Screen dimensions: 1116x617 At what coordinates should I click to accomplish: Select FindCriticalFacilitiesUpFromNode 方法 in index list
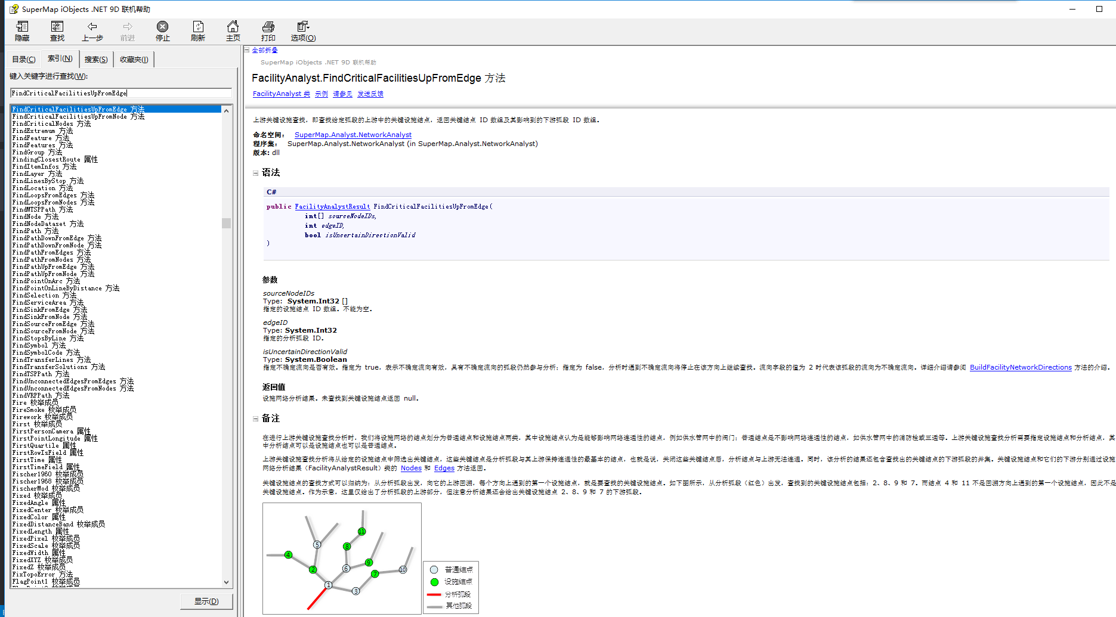click(78, 116)
